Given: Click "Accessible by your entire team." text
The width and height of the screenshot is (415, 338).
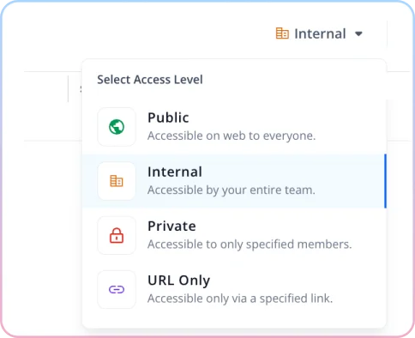Looking at the screenshot, I should point(232,190).
